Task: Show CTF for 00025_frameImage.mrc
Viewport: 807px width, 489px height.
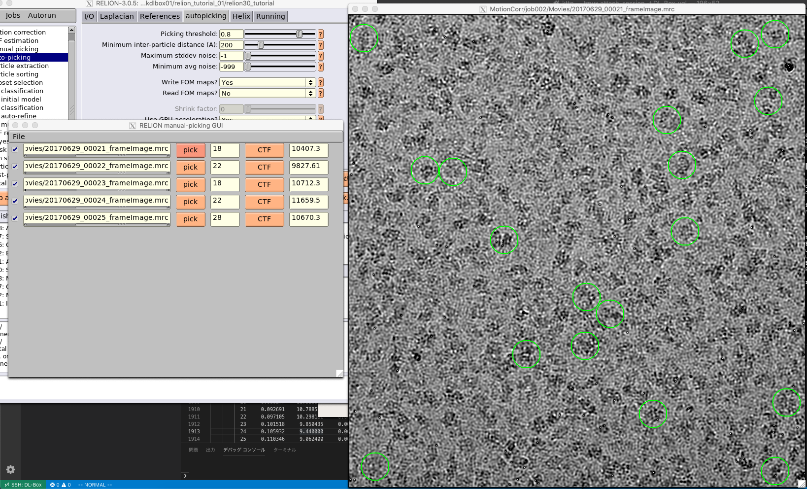Action: pos(265,219)
